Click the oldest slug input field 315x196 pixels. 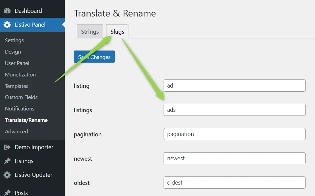coord(235,183)
